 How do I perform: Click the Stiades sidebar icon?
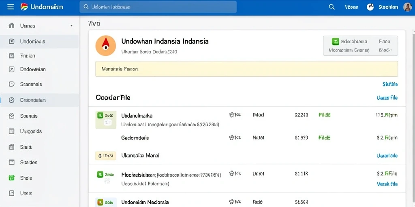(11, 162)
